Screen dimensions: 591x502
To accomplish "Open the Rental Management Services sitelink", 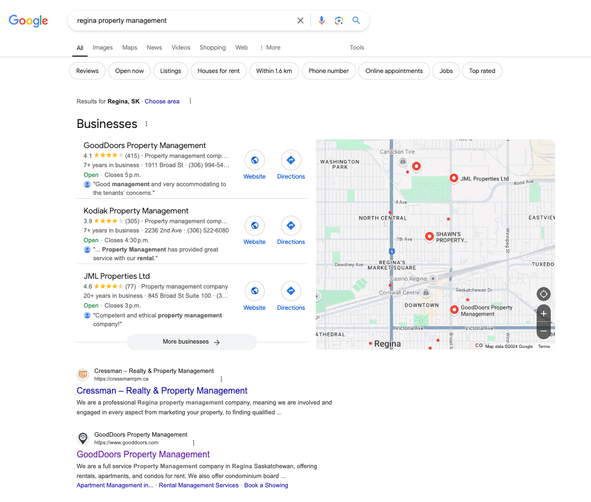I will point(198,485).
